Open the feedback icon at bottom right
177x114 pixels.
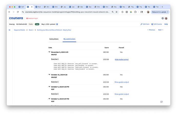162,102
